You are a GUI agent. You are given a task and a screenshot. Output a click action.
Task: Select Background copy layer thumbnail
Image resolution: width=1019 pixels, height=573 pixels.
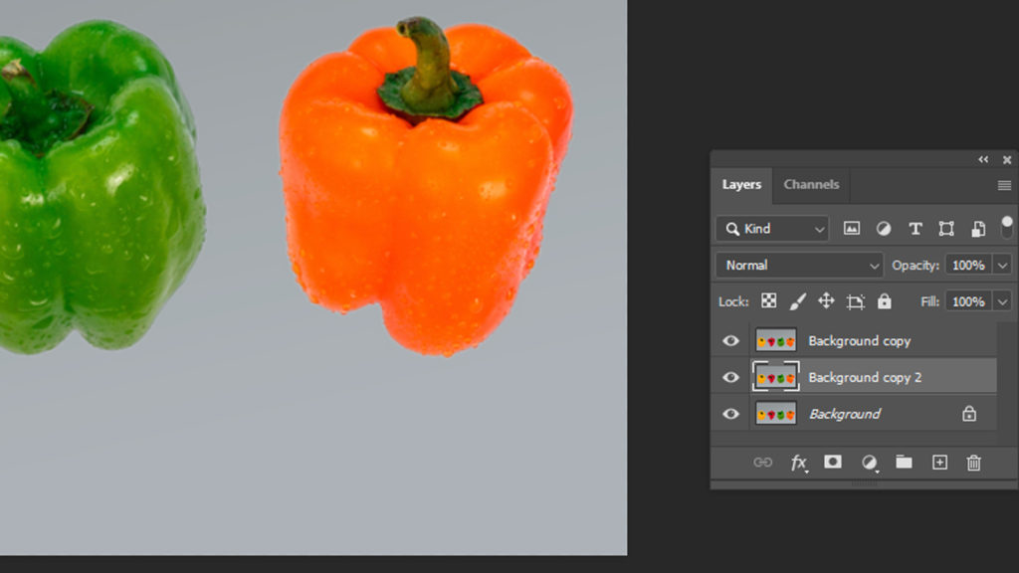776,340
